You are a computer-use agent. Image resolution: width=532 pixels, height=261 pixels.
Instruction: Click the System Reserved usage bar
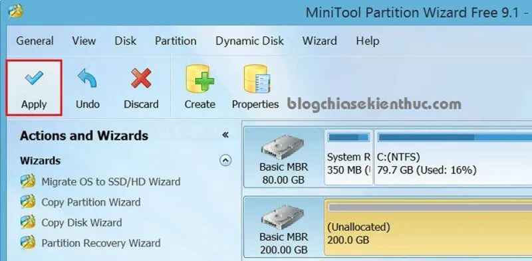[348, 137]
